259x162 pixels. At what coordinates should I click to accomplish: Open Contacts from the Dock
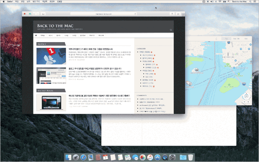[x=98, y=157]
